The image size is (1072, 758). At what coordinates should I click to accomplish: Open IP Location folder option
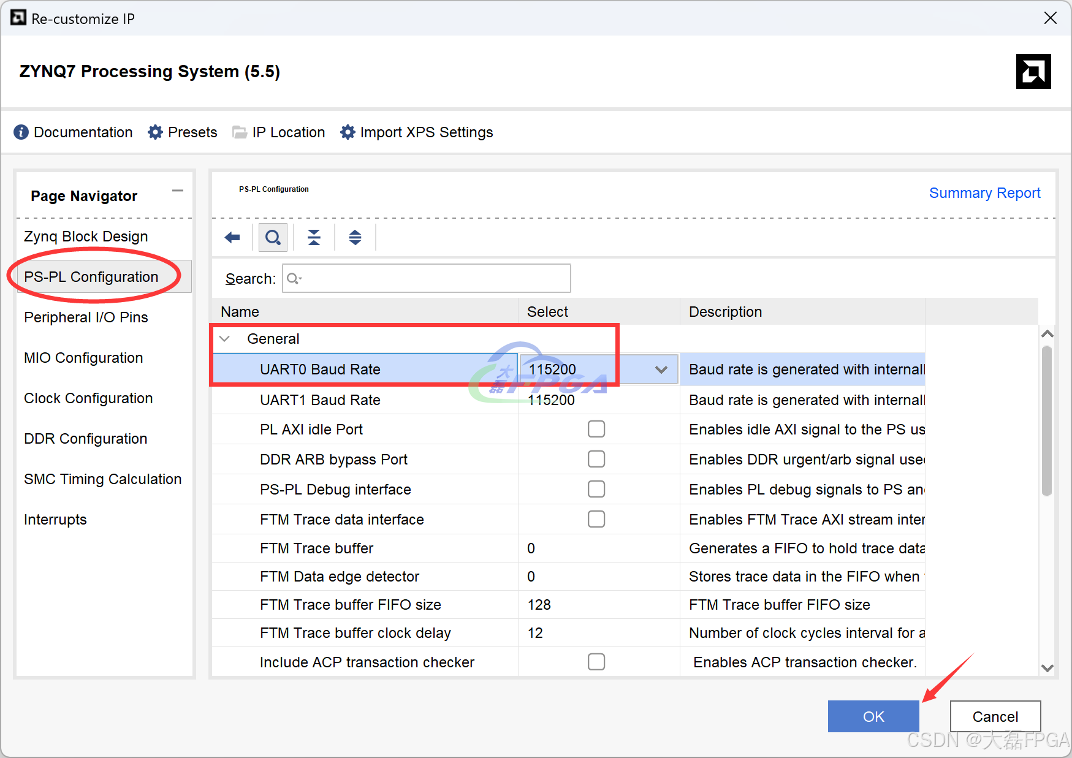[x=240, y=132]
